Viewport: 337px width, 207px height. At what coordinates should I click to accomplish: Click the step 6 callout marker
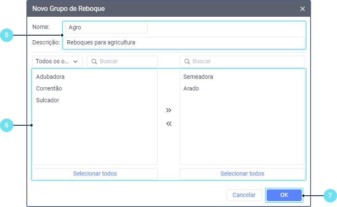click(6, 125)
